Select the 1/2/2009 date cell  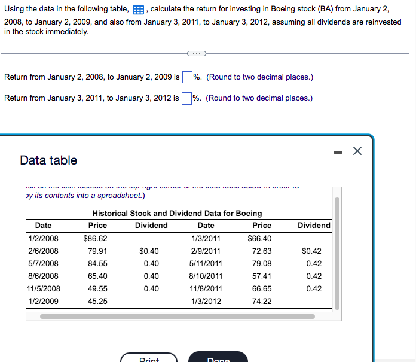coord(43,301)
